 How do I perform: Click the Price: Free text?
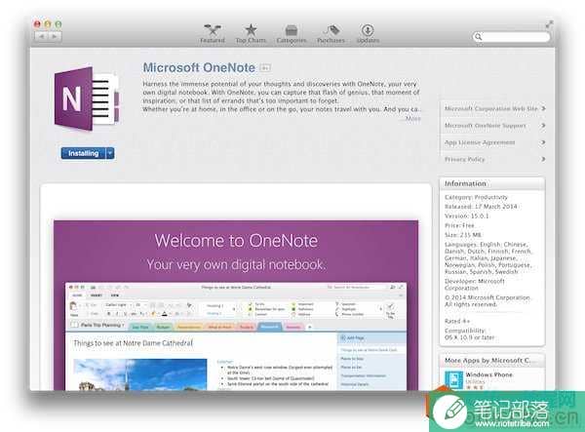click(x=459, y=225)
